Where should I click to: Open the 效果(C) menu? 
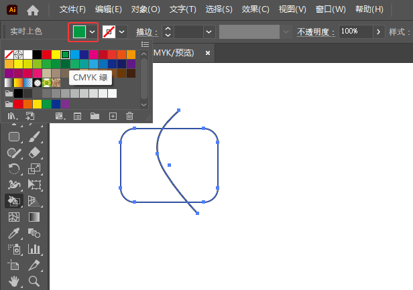pos(255,9)
